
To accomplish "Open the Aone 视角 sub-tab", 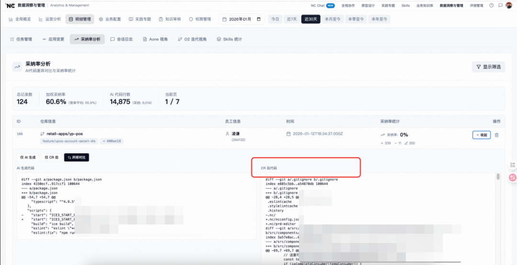I will click(155, 39).
